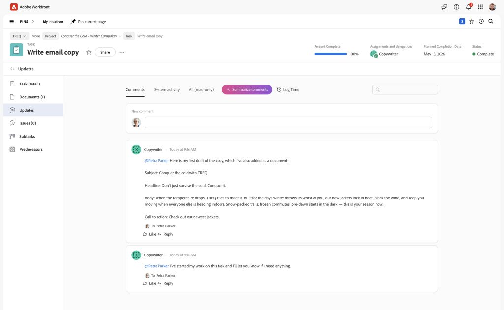Click the Log Time clock icon
The image size is (504, 310).
click(279, 90)
